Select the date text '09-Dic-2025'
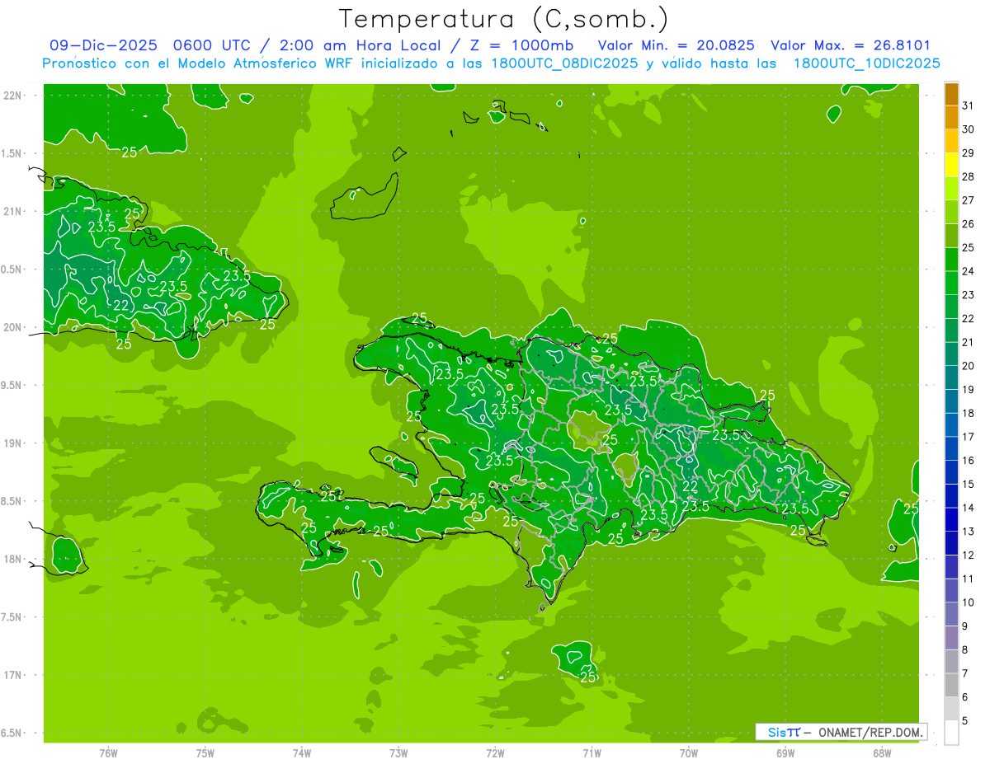Image resolution: width=990 pixels, height=764 pixels. (x=102, y=46)
